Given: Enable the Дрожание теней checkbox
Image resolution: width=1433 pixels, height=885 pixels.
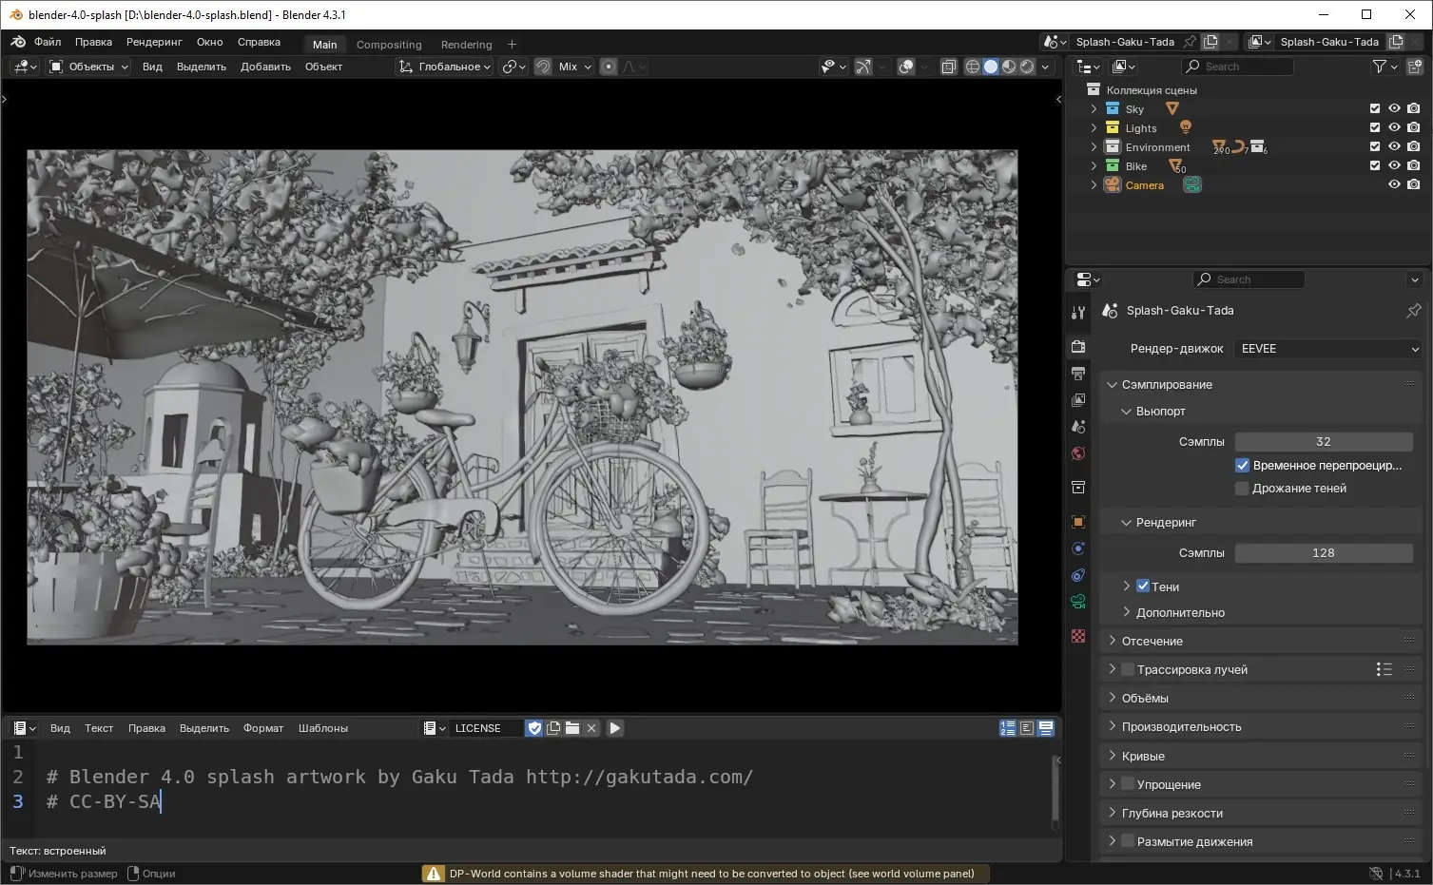Looking at the screenshot, I should [1242, 489].
